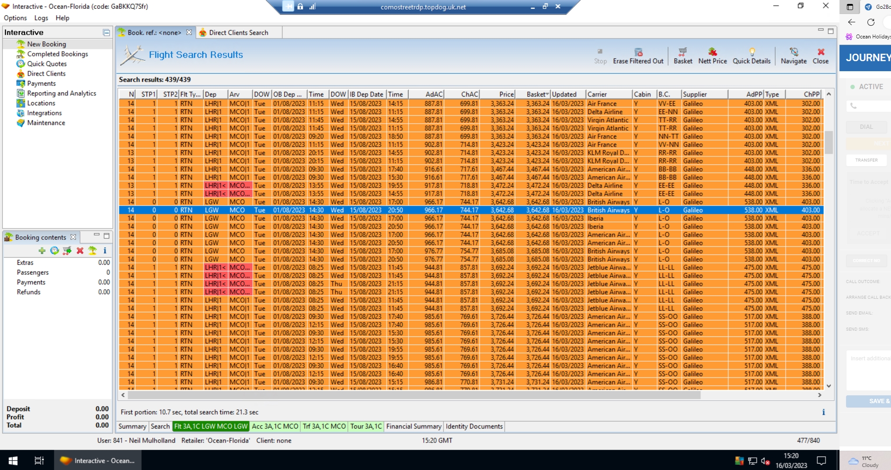Click red delete X in Booking contents

click(x=80, y=250)
